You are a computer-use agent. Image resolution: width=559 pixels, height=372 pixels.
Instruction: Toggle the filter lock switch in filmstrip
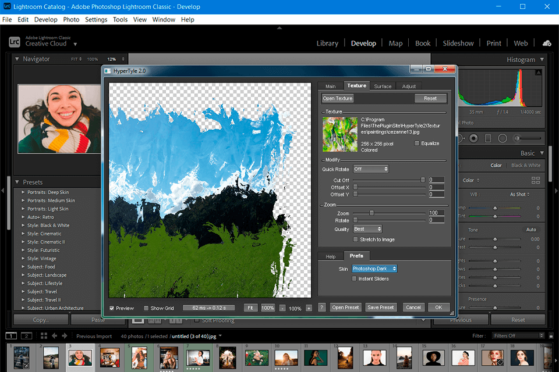pos(551,336)
